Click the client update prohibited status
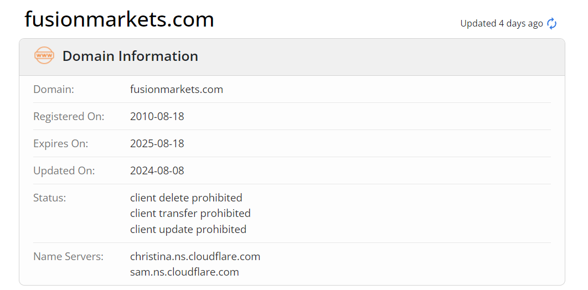The height and width of the screenshot is (290, 588). [188, 229]
